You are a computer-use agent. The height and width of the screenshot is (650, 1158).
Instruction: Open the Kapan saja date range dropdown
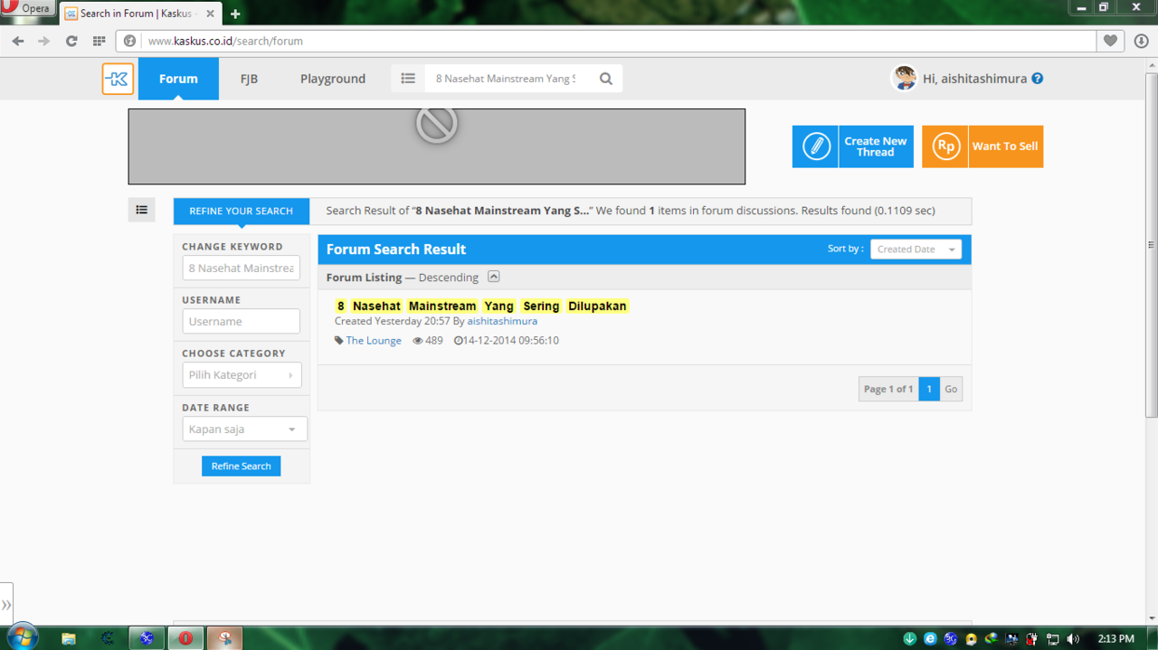(x=244, y=429)
